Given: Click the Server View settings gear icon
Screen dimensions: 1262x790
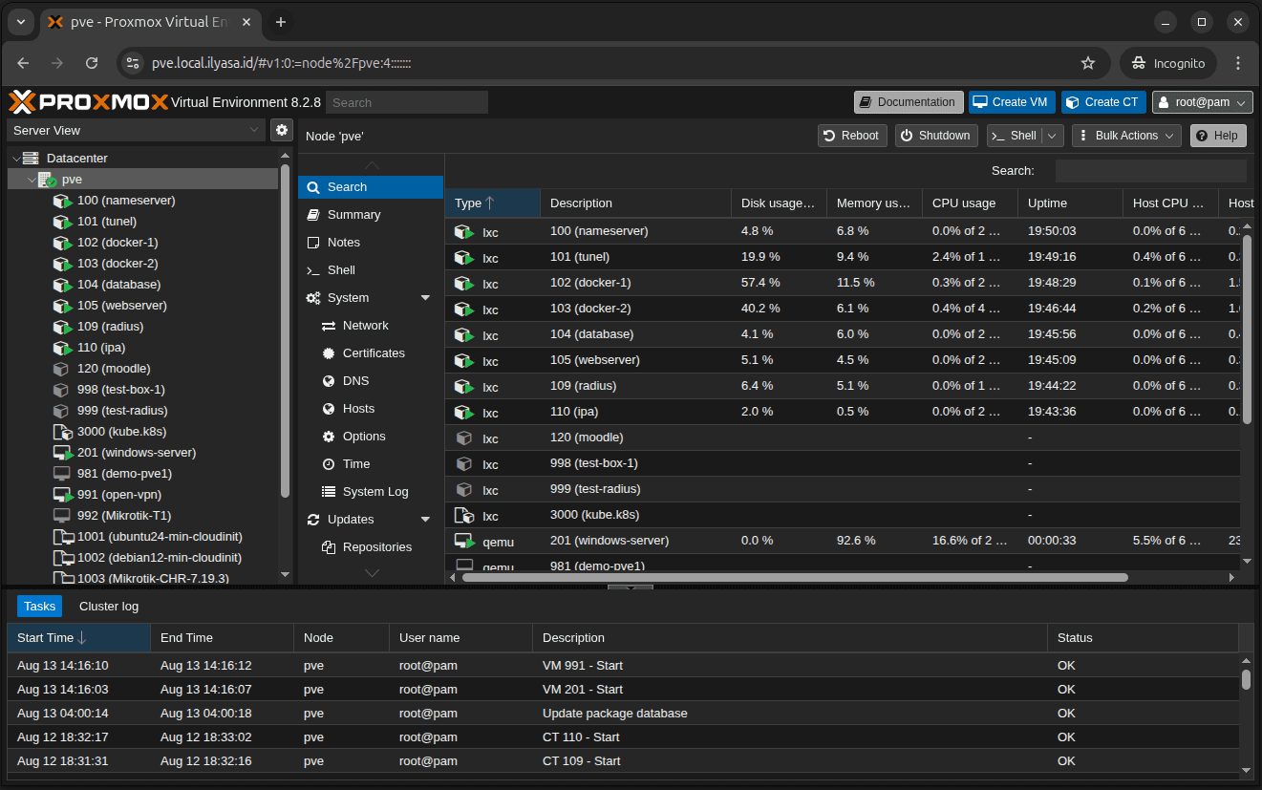Looking at the screenshot, I should (x=281, y=130).
